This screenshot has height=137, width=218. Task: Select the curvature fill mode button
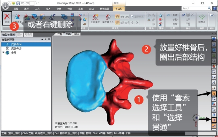point(117,17)
